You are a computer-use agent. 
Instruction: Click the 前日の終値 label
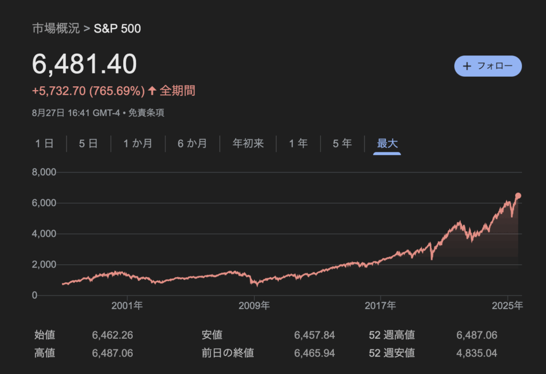pos(228,353)
